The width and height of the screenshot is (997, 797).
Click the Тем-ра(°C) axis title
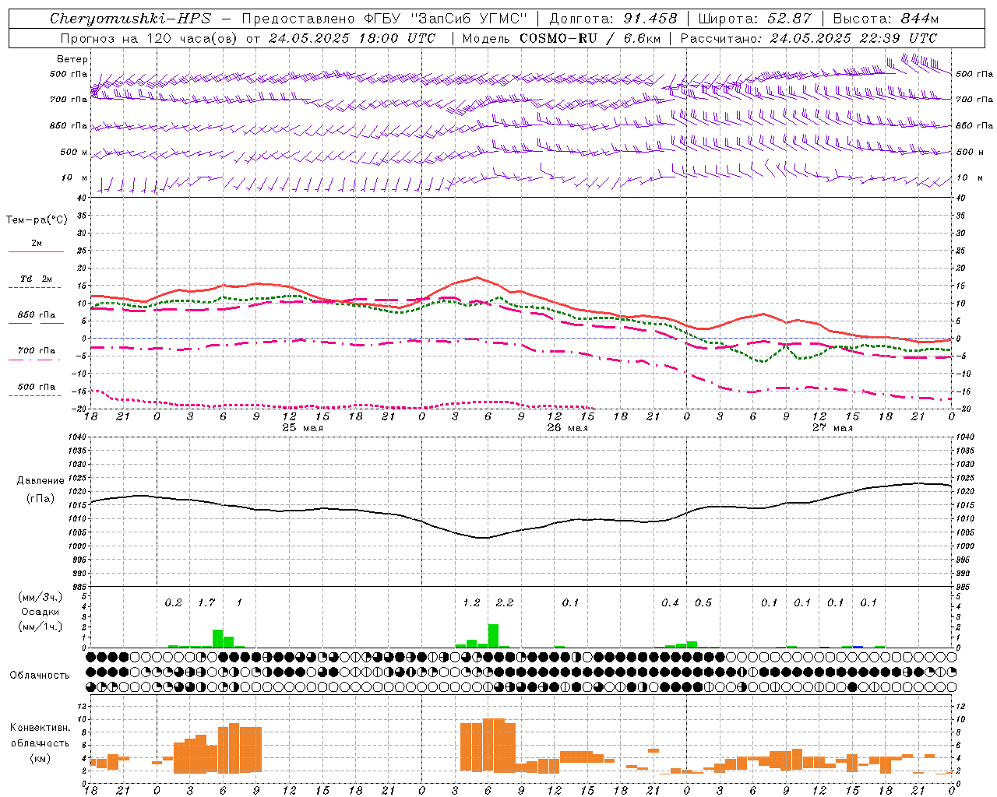[x=37, y=220]
